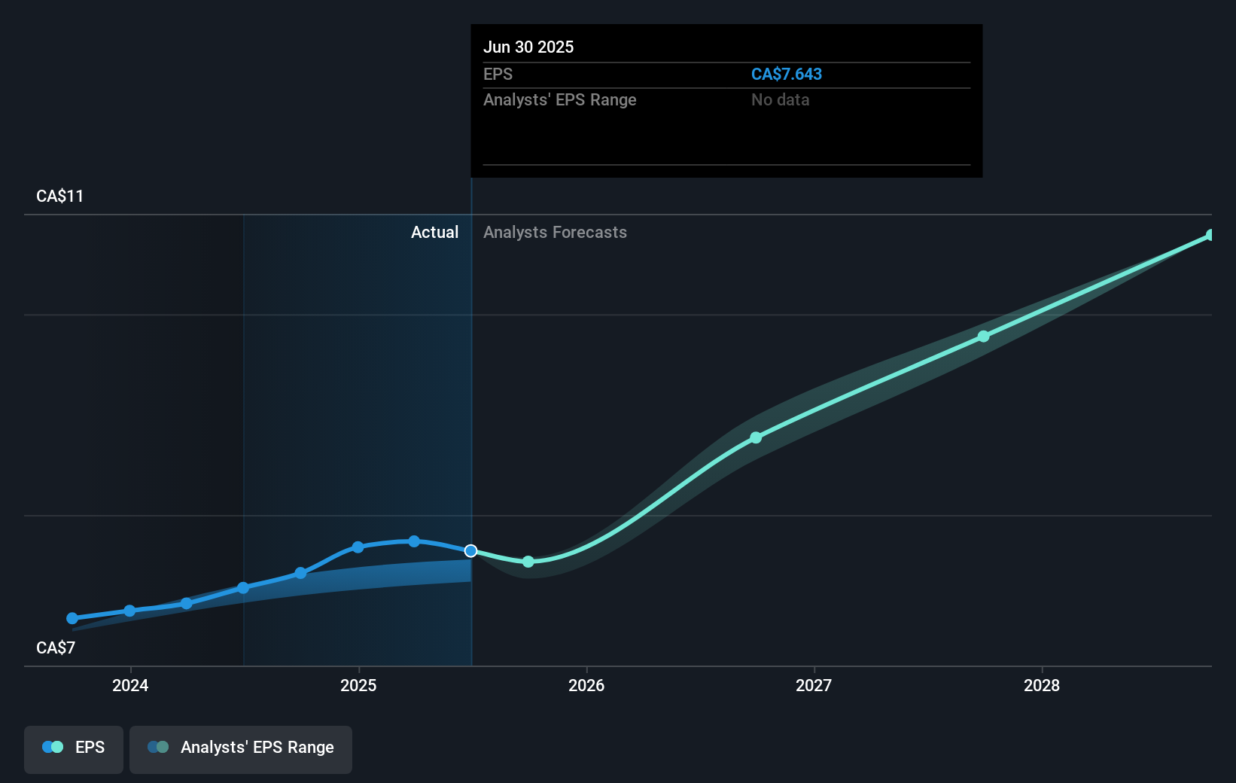Image resolution: width=1236 pixels, height=783 pixels.
Task: Switch to the Actual section
Action: pyautogui.click(x=435, y=232)
